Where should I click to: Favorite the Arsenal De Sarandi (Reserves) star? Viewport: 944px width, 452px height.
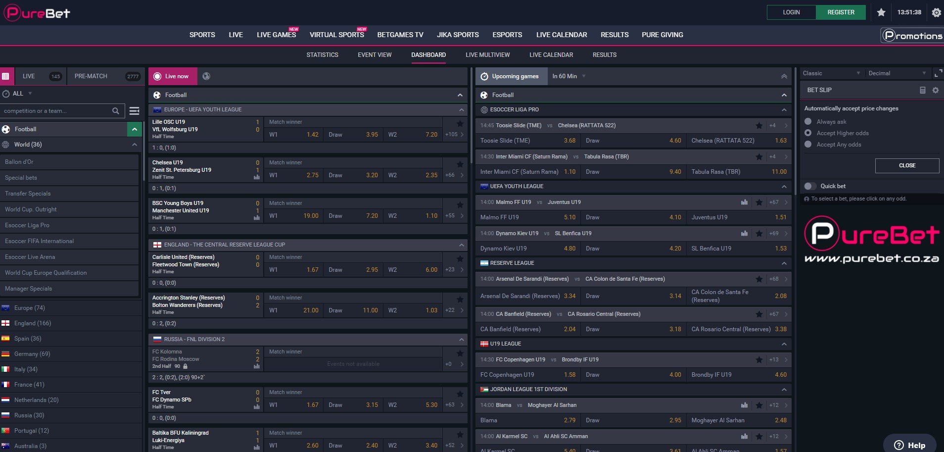pos(759,279)
